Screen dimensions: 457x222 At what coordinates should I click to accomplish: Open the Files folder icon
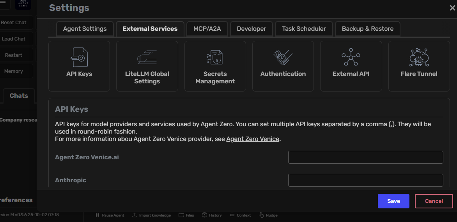(181, 215)
